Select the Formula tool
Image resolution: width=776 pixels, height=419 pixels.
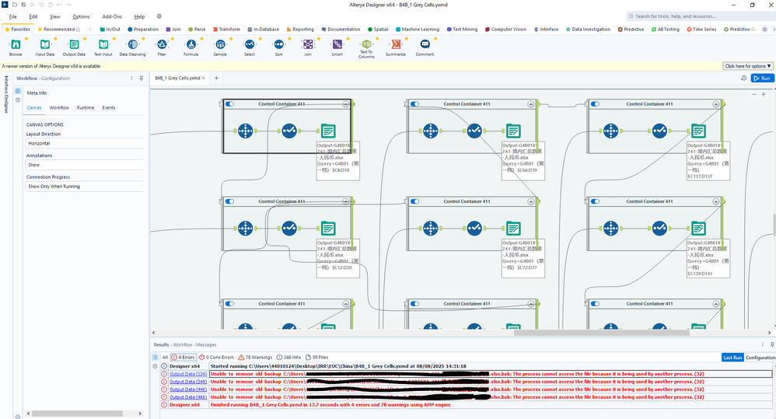point(191,45)
